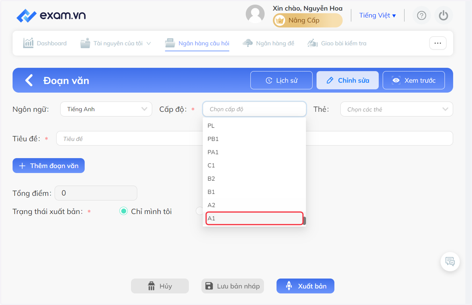Open the user avatar profile picture
This screenshot has width=472, height=305.
(x=255, y=14)
